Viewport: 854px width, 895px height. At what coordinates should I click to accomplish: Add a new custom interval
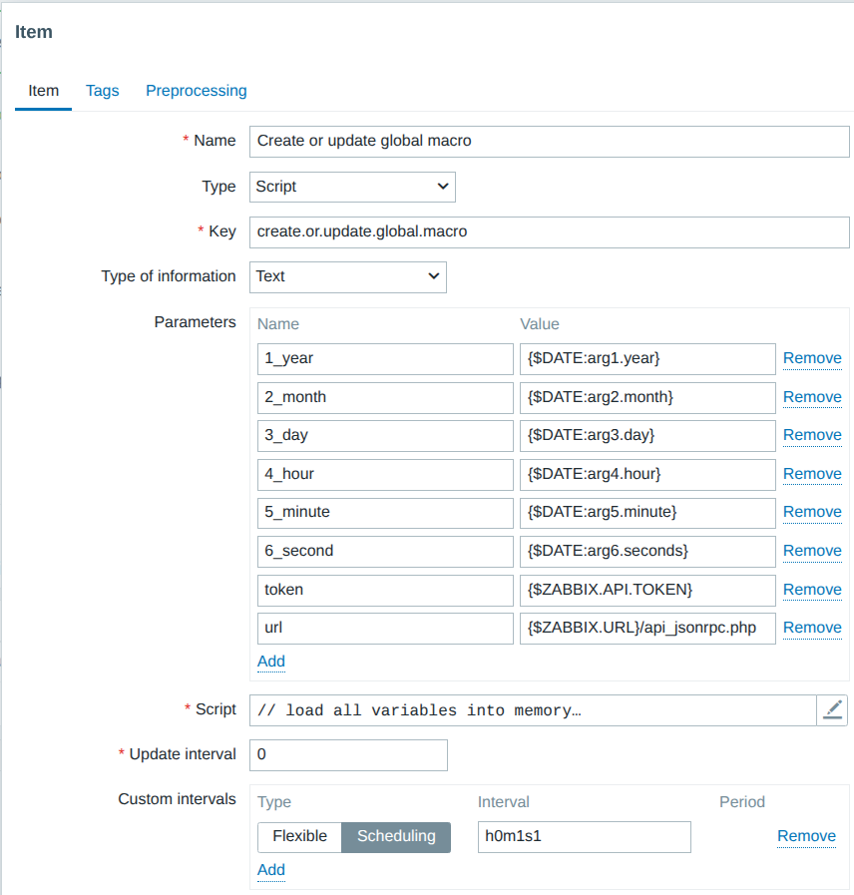270,870
